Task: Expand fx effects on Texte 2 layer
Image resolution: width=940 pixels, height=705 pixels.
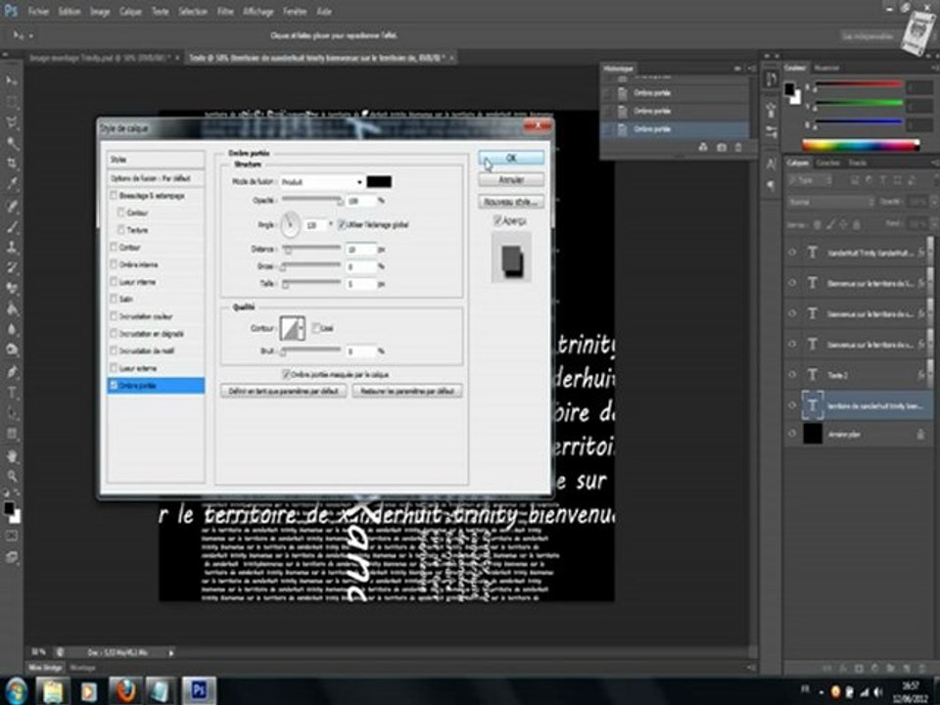Action: [920, 375]
